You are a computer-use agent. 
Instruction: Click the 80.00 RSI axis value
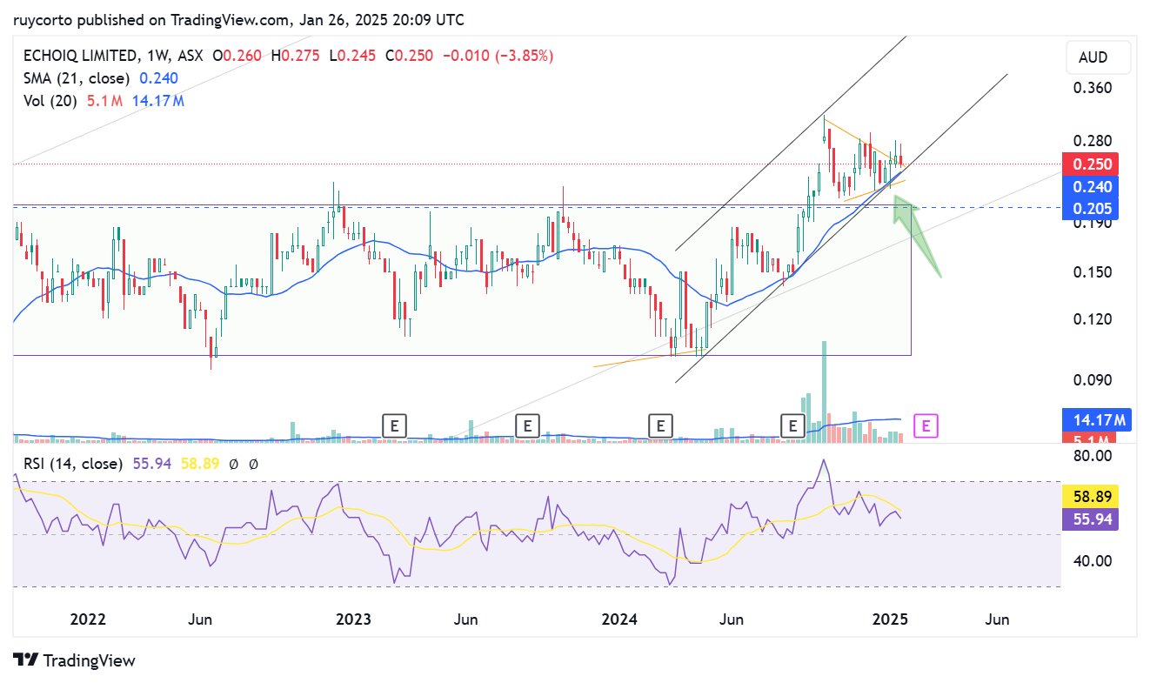point(1092,456)
